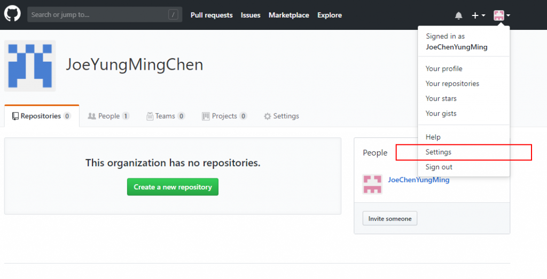Click Create a new repository button
Screen dimensions: 547x279
tap(173, 187)
